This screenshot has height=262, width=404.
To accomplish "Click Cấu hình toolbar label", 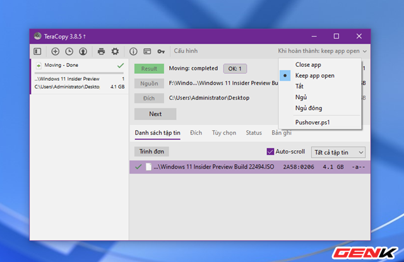I will tap(186, 51).
